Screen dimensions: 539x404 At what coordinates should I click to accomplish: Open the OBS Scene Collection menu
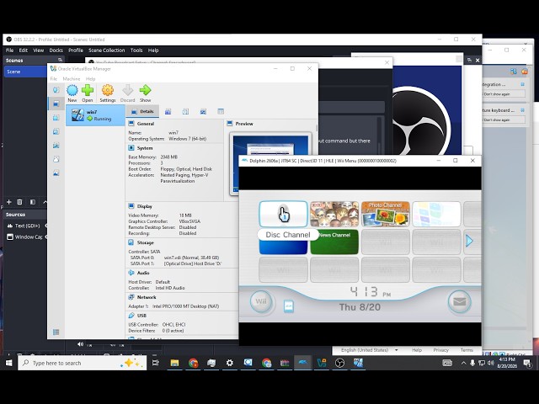click(107, 50)
